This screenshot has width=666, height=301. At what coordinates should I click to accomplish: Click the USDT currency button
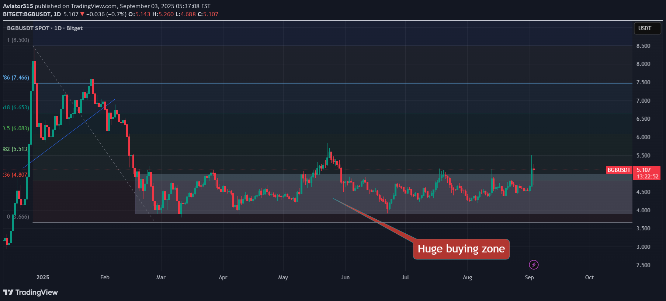coord(647,28)
